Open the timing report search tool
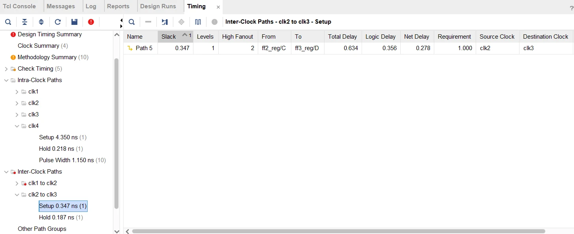The width and height of the screenshot is (574, 234). point(8,22)
